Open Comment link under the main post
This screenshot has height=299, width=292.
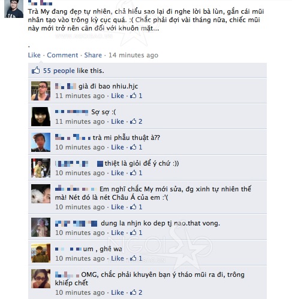point(62,55)
